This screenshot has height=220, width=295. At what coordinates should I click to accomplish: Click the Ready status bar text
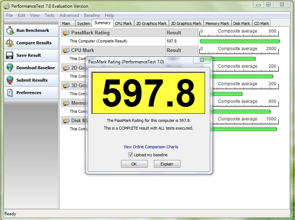coord(10,214)
